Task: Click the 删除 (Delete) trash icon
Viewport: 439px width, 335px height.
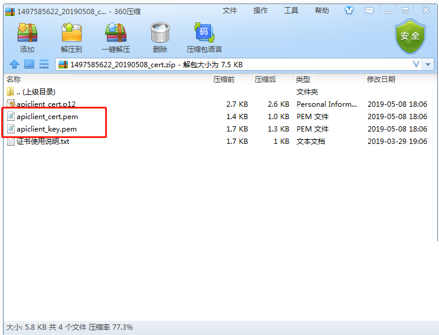Action: 160,38
